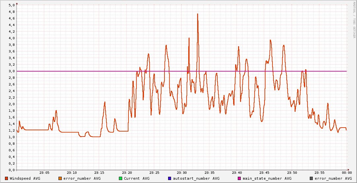Screen dimensions: 357x183
Task: Click the 00:00 time axis label
Action: 346,173
